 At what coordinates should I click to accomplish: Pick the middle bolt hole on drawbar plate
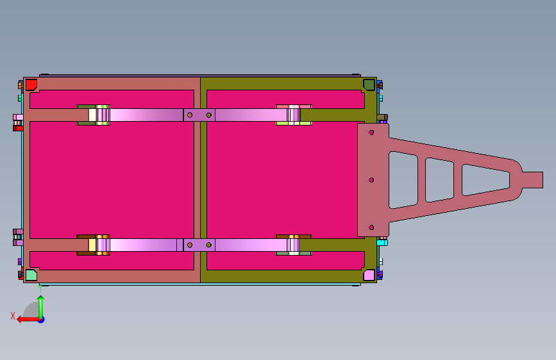point(371,180)
